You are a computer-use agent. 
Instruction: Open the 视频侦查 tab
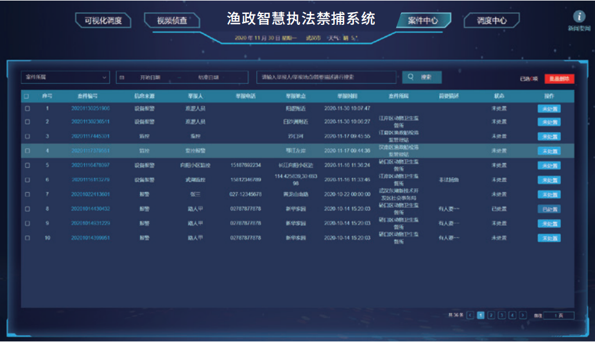point(172,21)
